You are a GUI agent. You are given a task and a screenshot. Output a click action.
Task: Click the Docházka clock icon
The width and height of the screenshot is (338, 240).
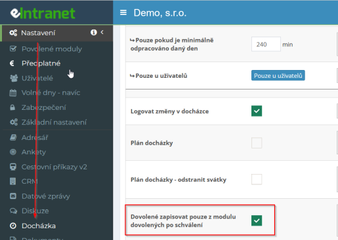click(x=13, y=226)
